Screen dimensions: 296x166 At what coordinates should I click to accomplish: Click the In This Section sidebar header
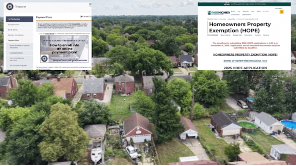pyautogui.click(x=19, y=19)
